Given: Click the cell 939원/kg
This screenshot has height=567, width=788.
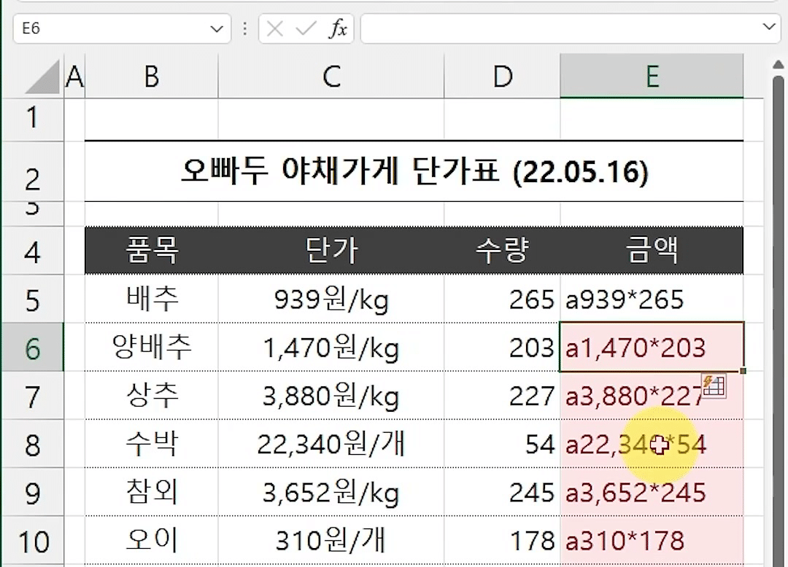Looking at the screenshot, I should click(331, 299).
